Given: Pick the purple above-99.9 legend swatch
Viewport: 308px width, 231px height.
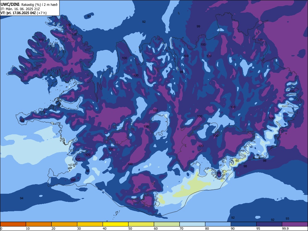Looking at the screenshot, I should pos(295,224).
